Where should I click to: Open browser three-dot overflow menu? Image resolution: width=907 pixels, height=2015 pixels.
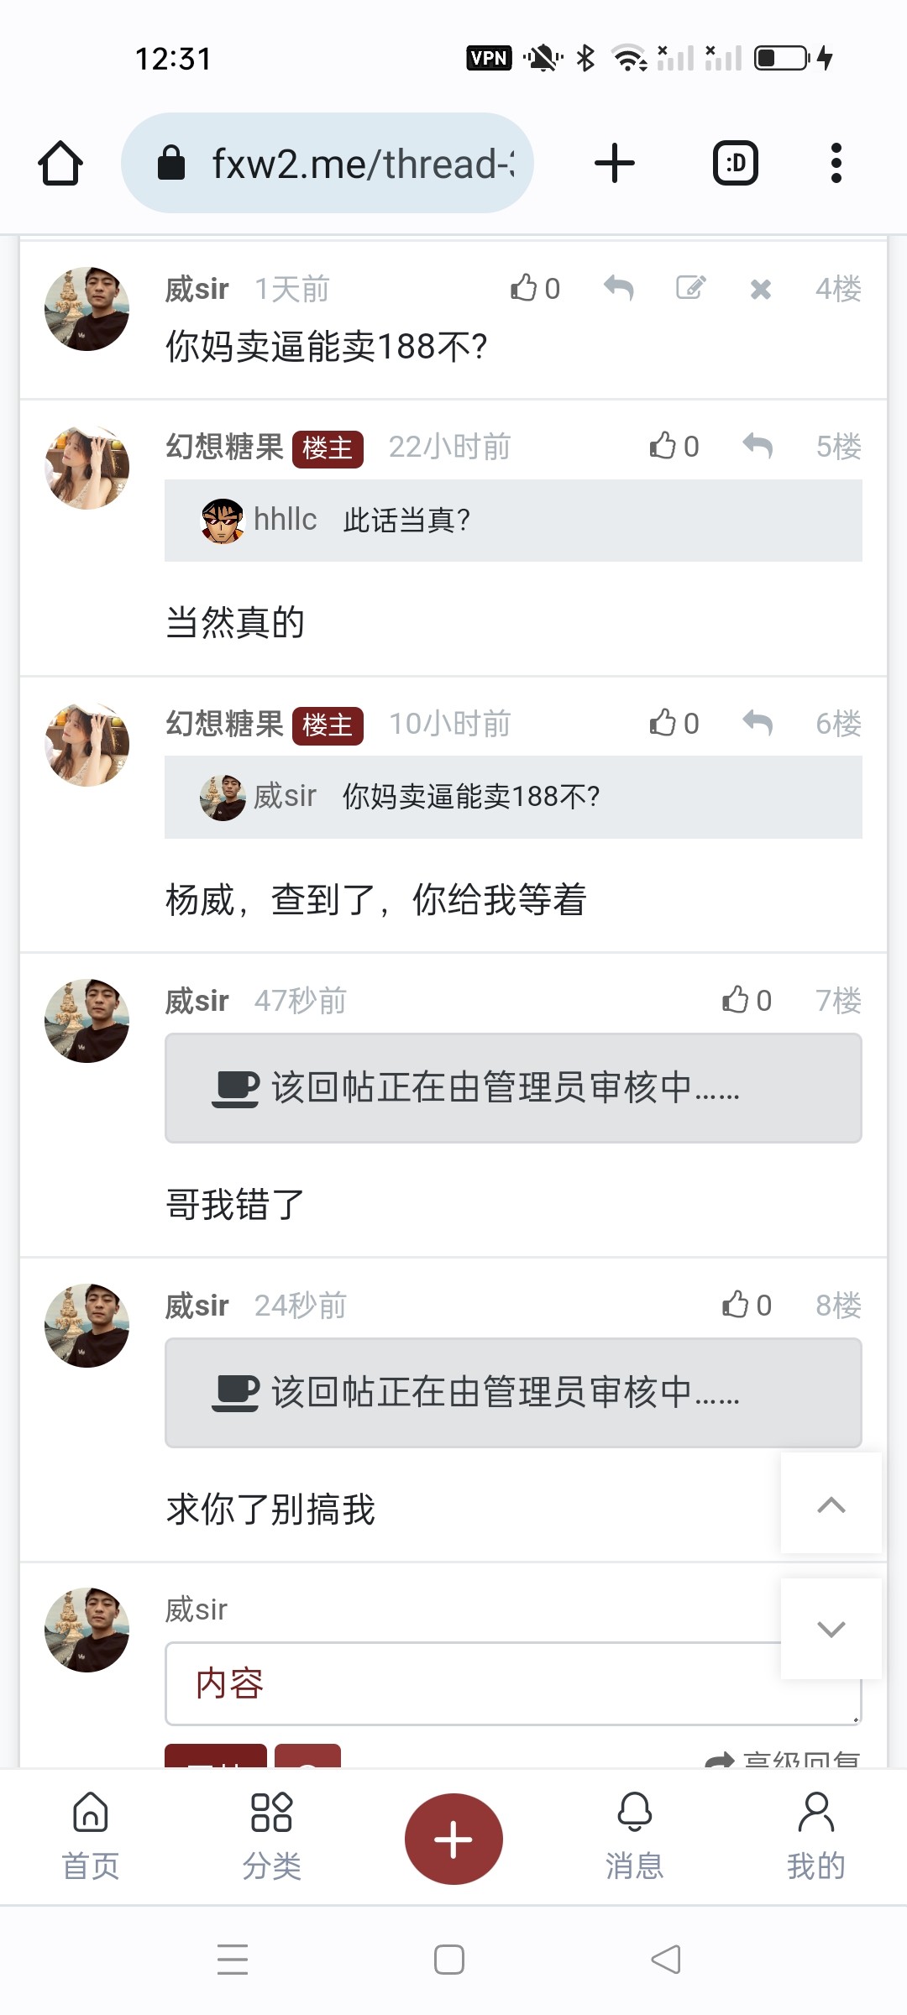click(836, 163)
